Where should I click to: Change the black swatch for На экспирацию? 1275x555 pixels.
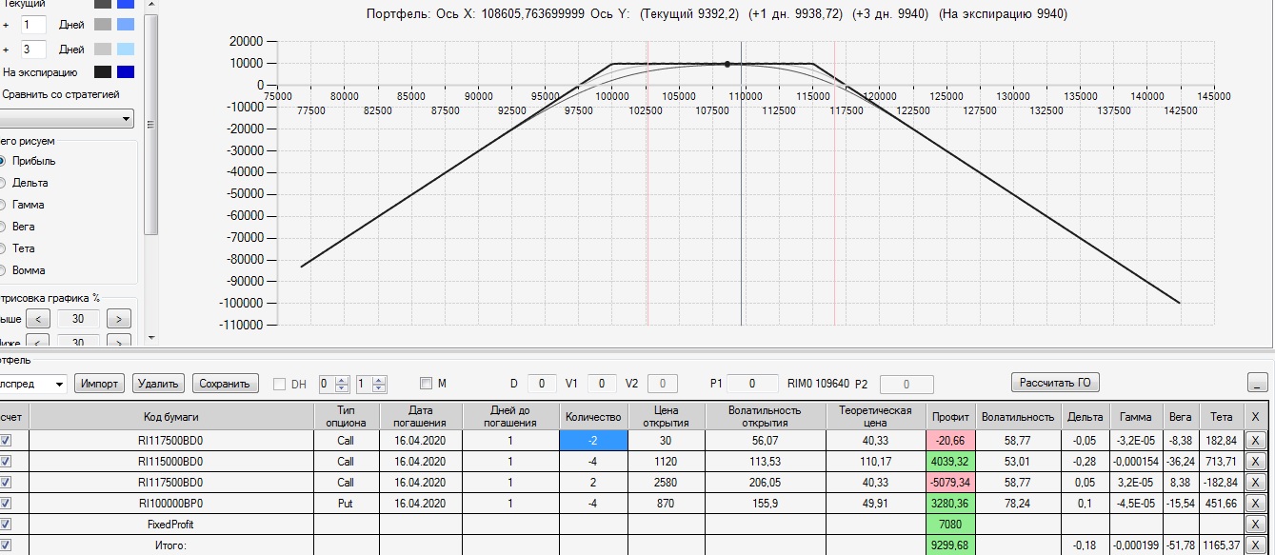pos(103,72)
